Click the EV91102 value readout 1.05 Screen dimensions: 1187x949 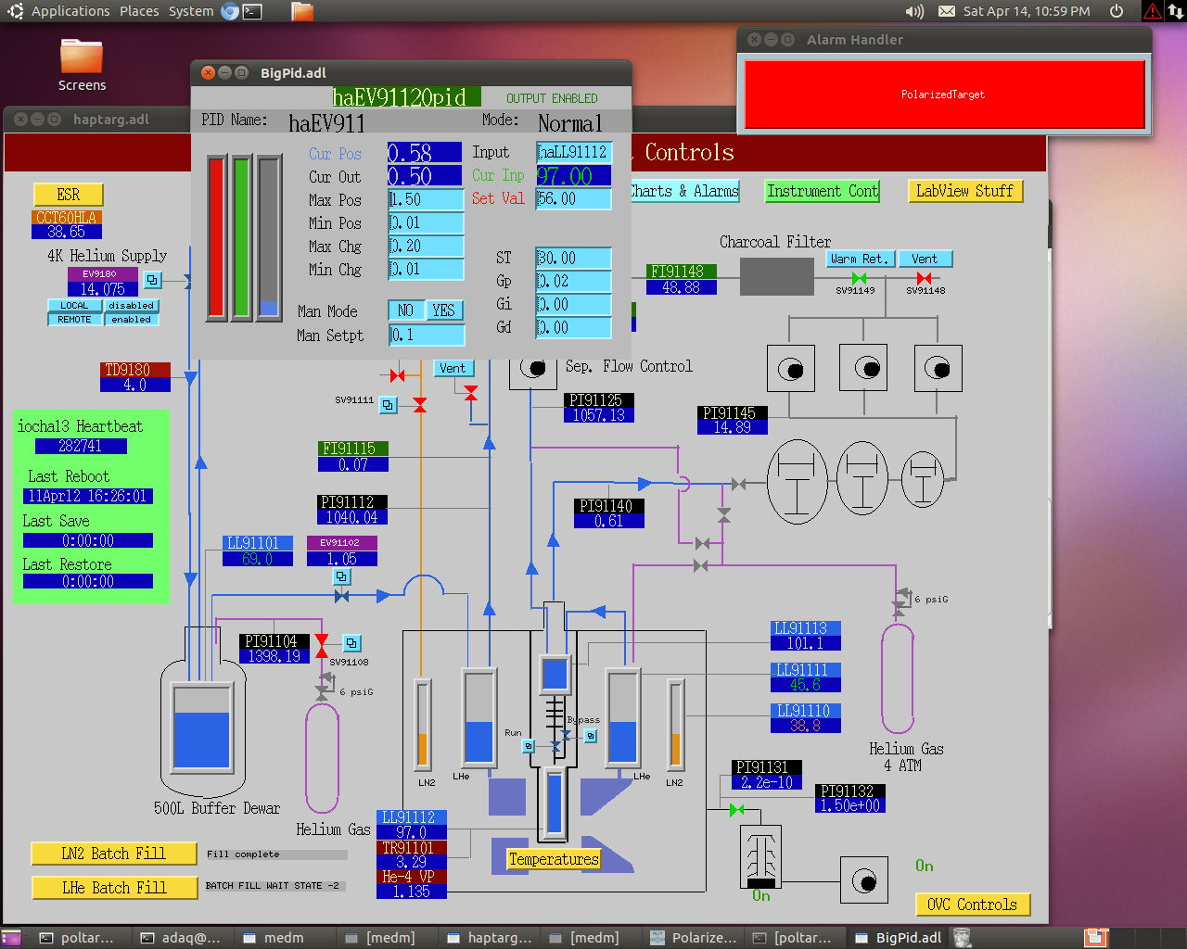point(342,559)
